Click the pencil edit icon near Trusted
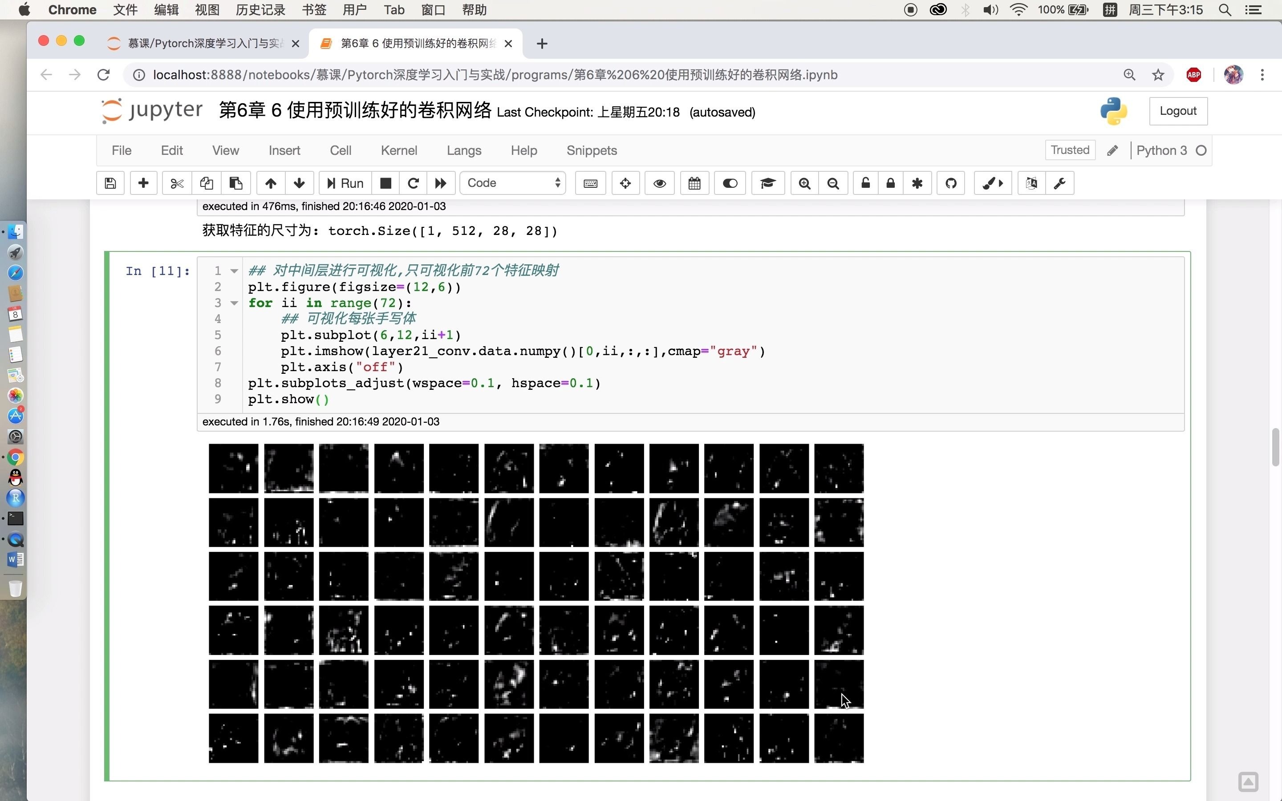 [x=1112, y=150]
